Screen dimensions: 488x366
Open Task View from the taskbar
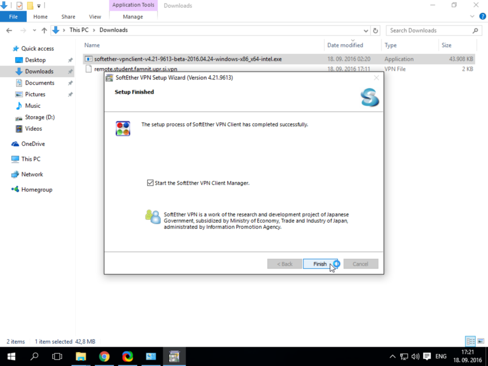(57, 356)
